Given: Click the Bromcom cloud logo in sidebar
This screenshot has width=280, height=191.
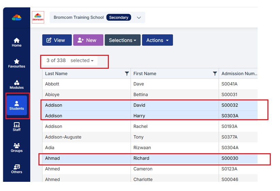Looking at the screenshot, I should coord(16,17).
